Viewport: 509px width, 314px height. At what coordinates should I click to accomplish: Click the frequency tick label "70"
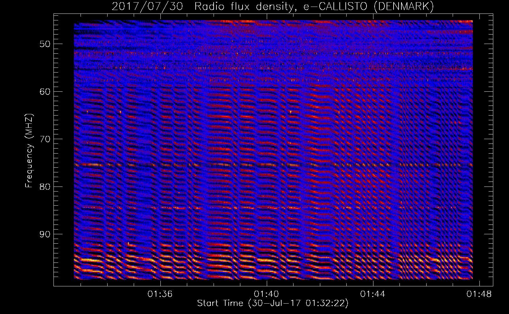[45, 139]
